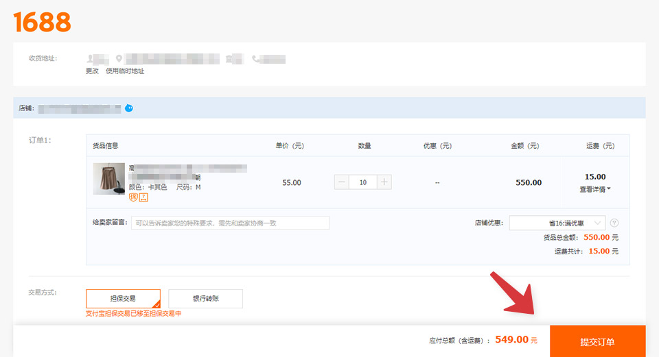Screen dimensions: 659x357
Task: Click the seller message input field
Action: click(x=231, y=223)
